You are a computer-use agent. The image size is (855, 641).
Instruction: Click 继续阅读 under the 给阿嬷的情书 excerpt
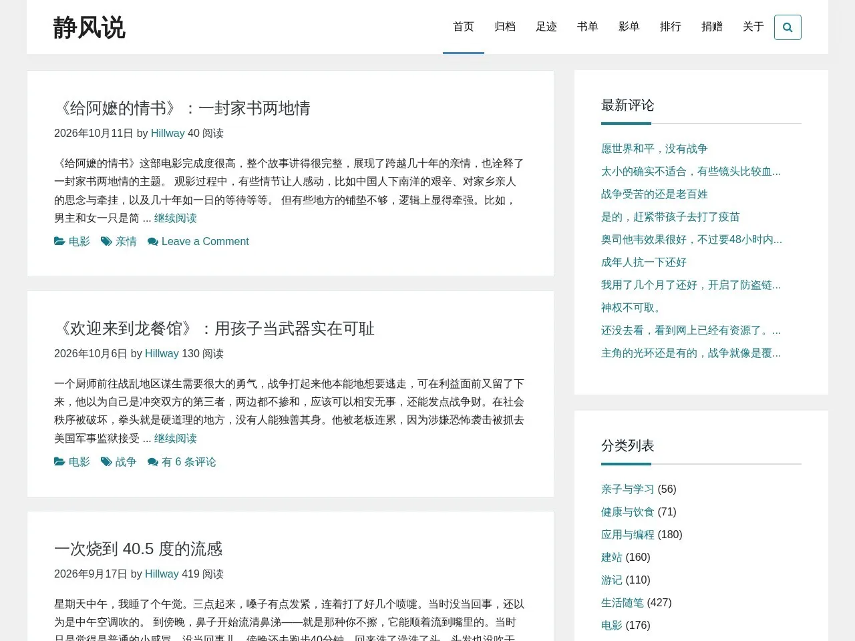[176, 218]
